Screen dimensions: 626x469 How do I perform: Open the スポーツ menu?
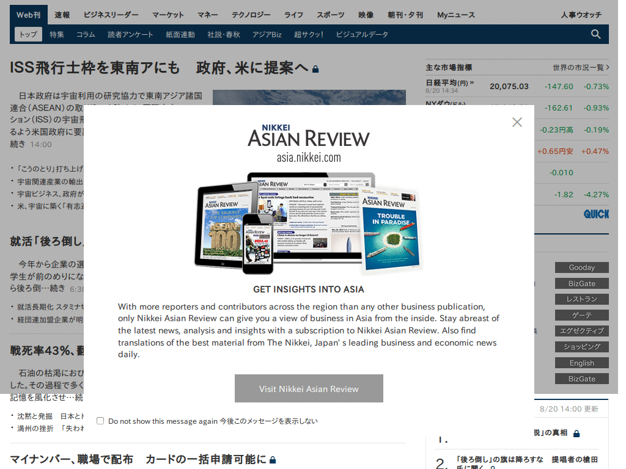coord(331,15)
